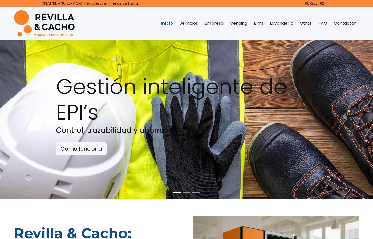Open the EPI's nav item
373x239 pixels.
[x=258, y=23]
